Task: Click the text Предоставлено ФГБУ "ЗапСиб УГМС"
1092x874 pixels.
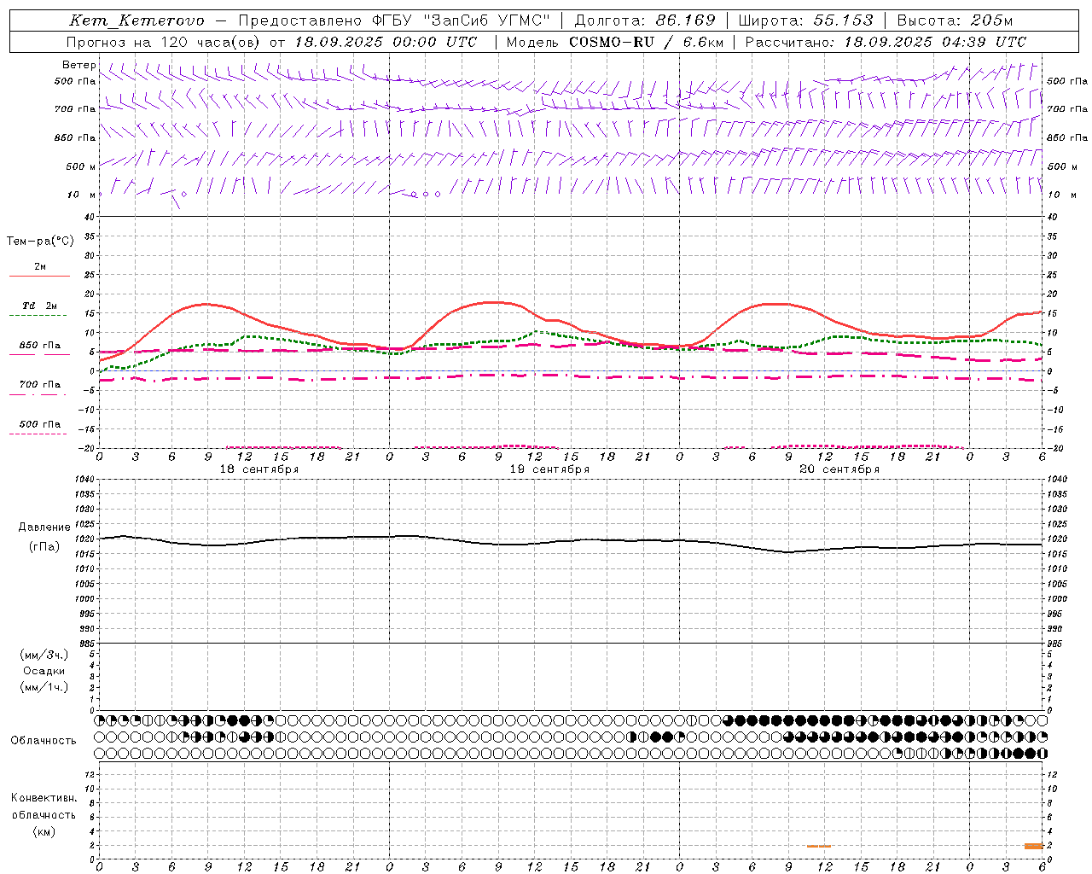Action: point(394,20)
